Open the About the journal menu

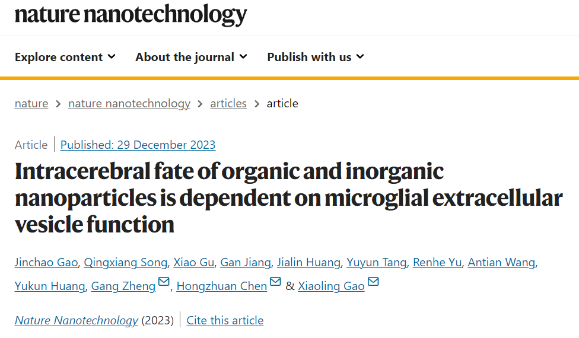(x=191, y=57)
